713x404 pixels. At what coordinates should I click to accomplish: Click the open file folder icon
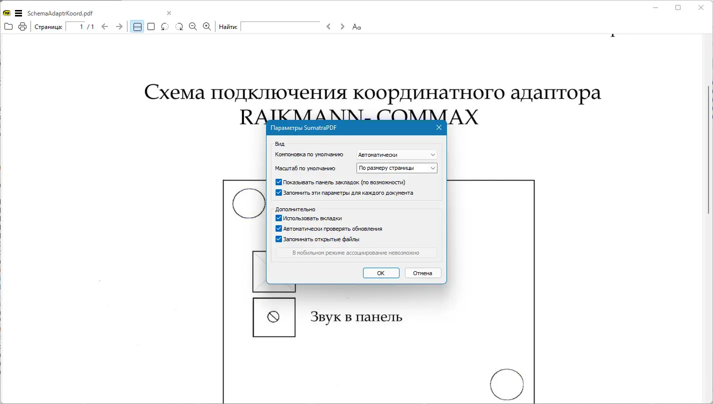pyautogui.click(x=8, y=26)
